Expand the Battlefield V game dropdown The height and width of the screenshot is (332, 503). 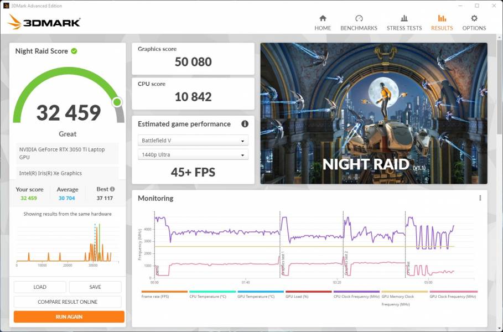coord(193,141)
